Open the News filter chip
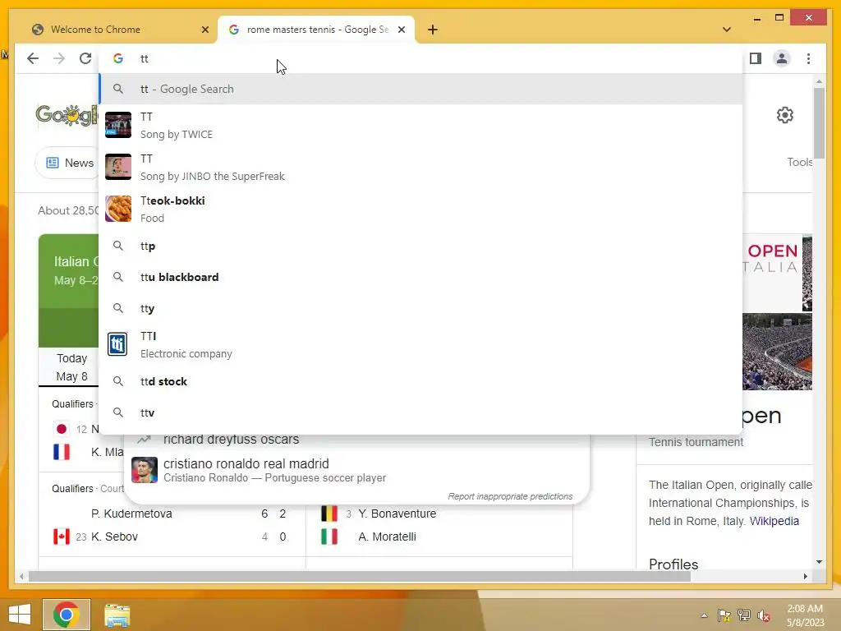Image resolution: width=841 pixels, height=631 pixels. click(69, 163)
